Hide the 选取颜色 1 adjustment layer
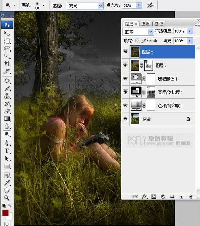The height and width of the screenshot is (226, 200). (125, 79)
